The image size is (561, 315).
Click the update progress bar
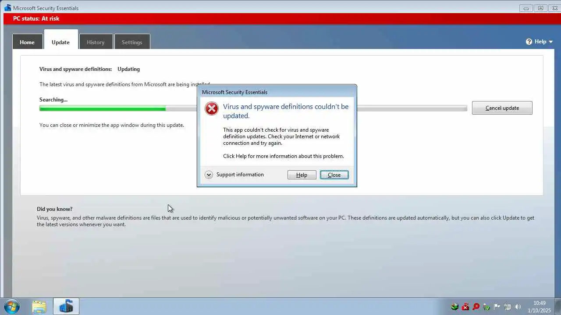(x=253, y=108)
